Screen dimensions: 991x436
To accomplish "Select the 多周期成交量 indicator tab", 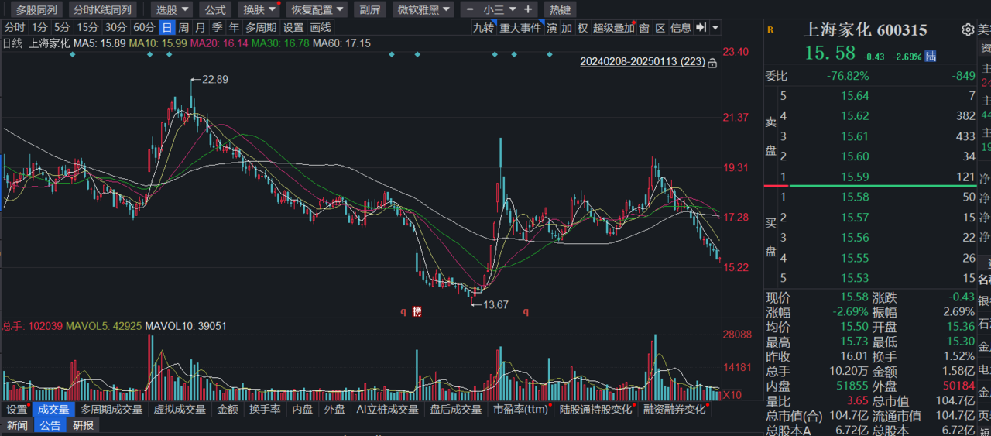I will 111,410.
